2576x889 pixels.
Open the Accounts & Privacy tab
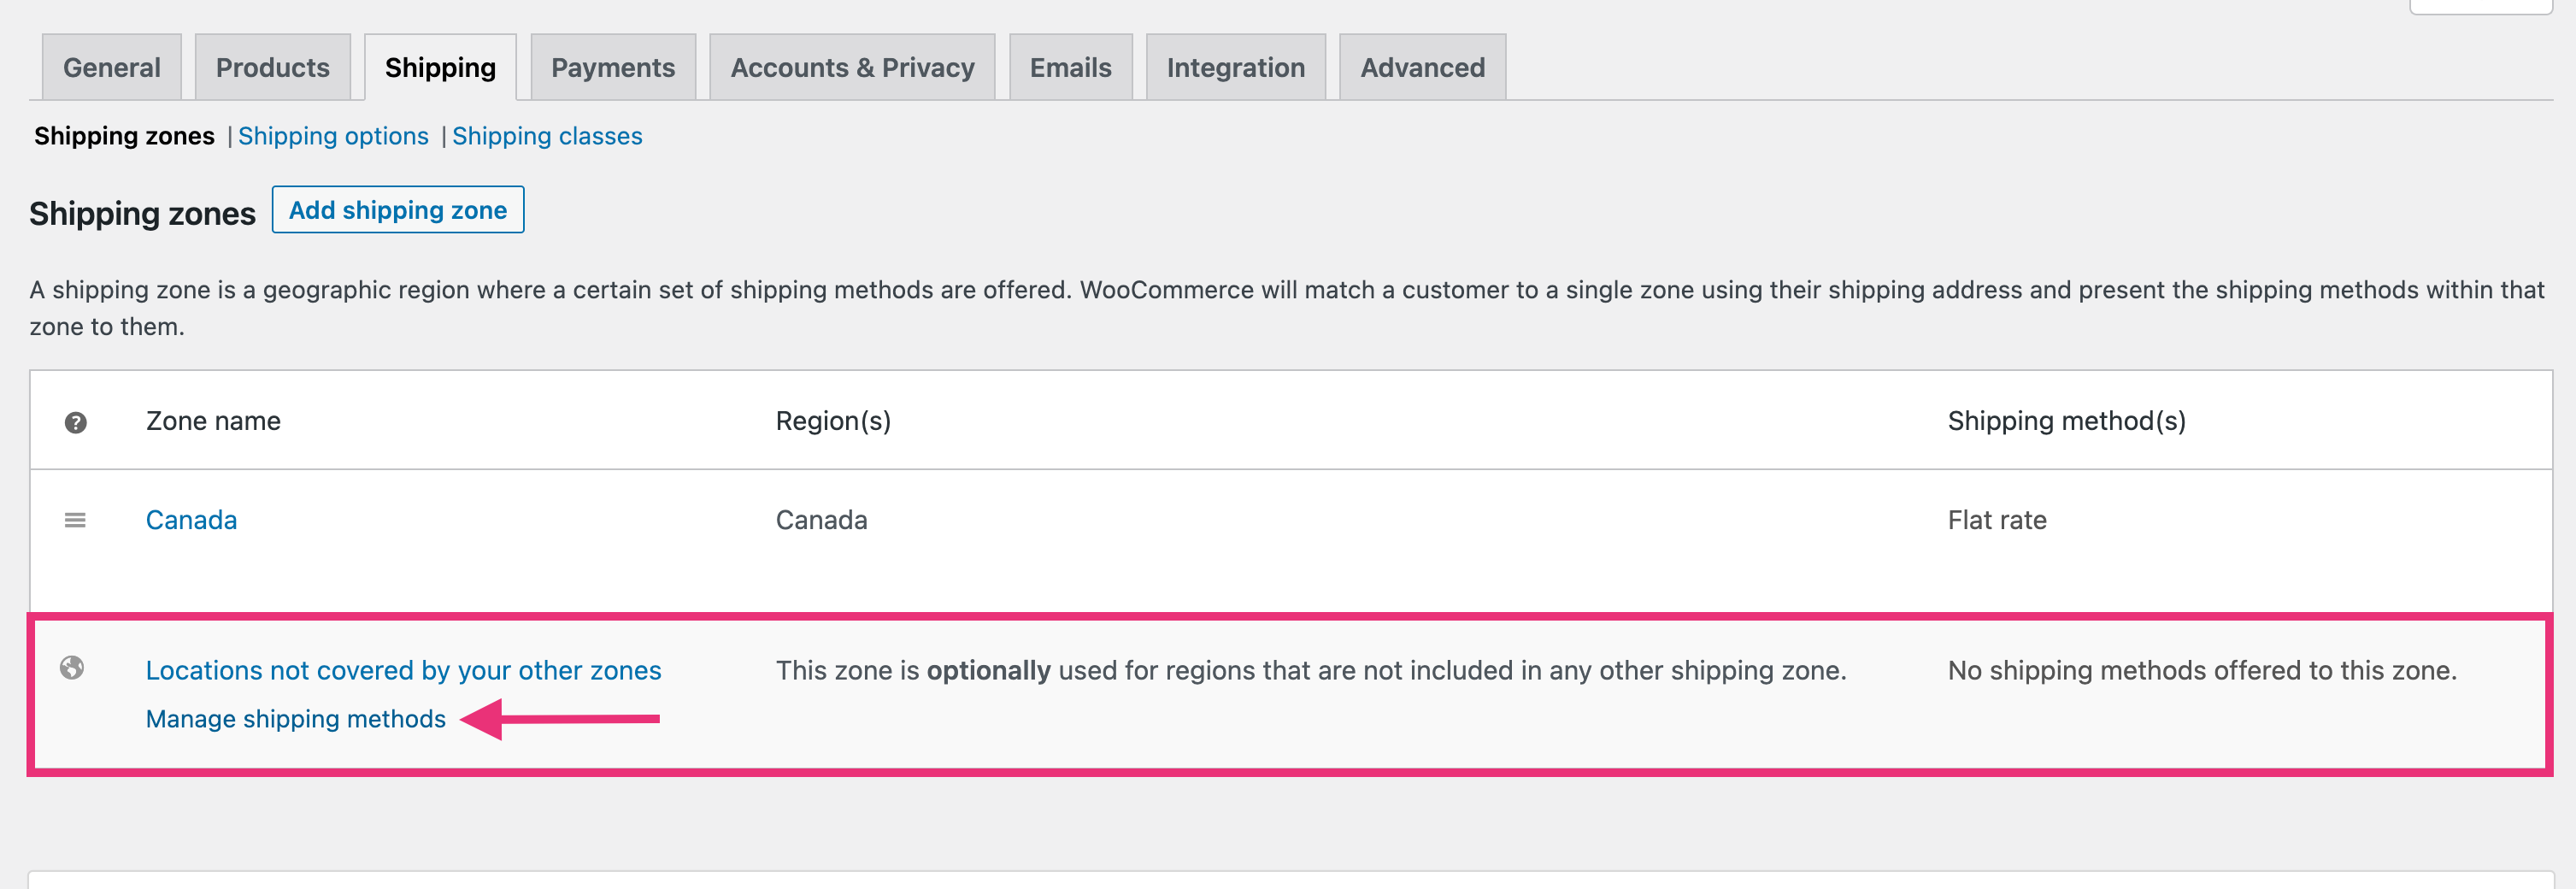[852, 68]
